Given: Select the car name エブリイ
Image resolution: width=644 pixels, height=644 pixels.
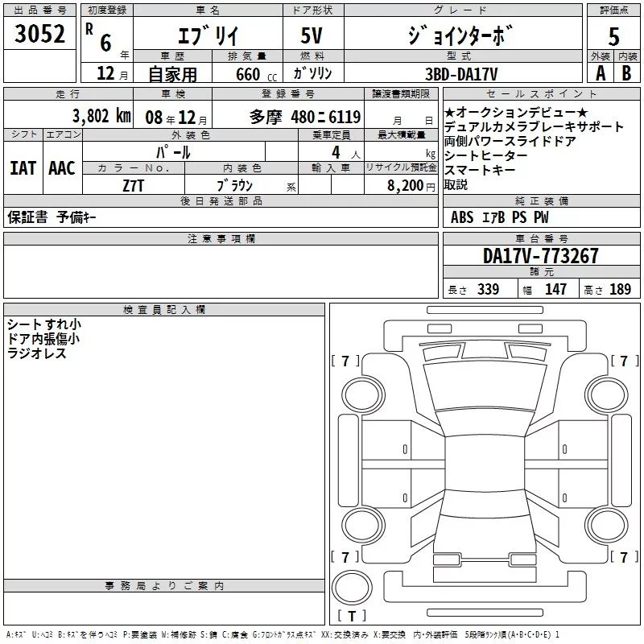Looking at the screenshot, I should click(x=208, y=35).
